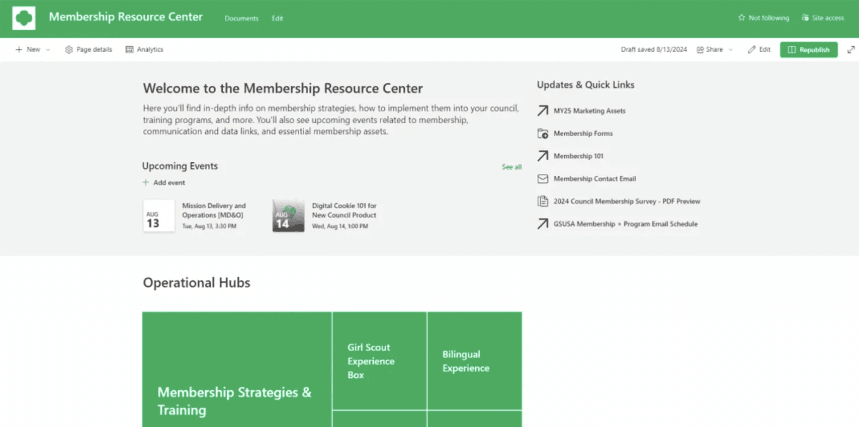Open Bilingual Experience tile

tap(475, 361)
